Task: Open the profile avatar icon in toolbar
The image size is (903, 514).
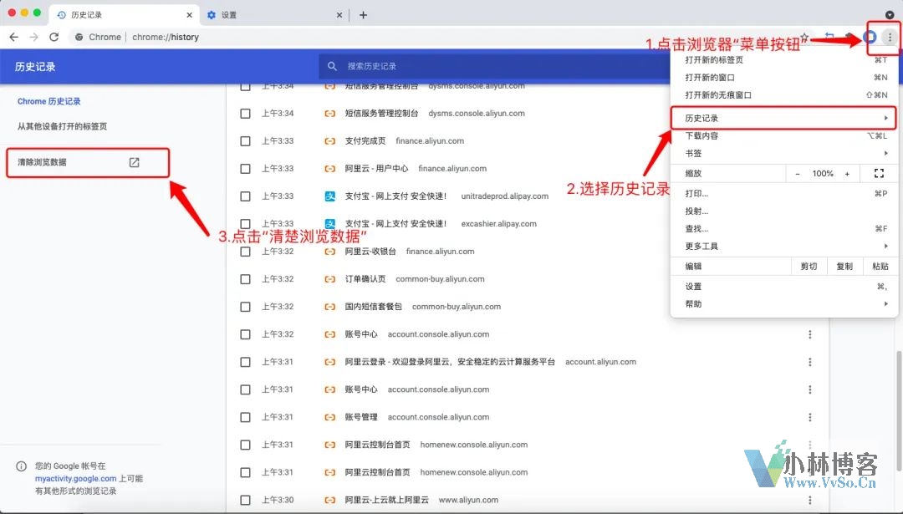Action: tap(870, 37)
